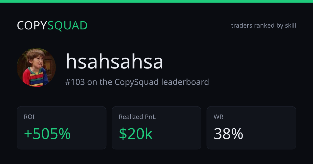Select the Realized PnL label
313x164 pixels.
[137, 117]
